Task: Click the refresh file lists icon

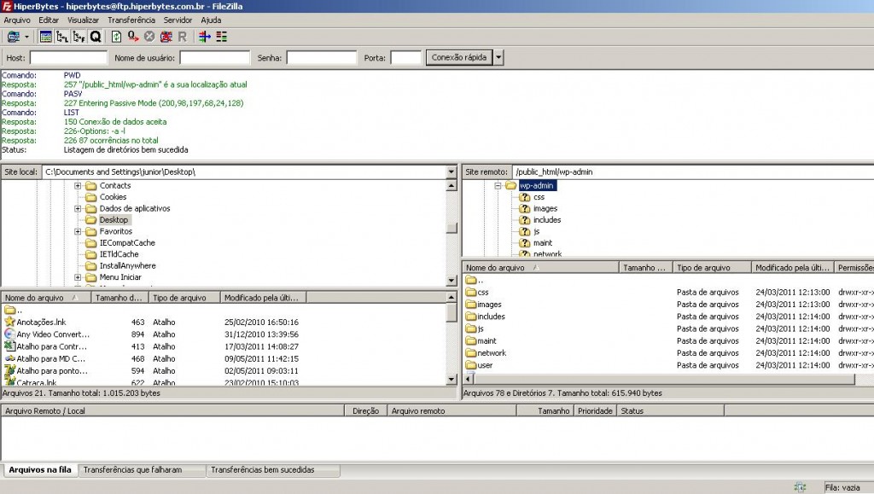Action: (116, 37)
